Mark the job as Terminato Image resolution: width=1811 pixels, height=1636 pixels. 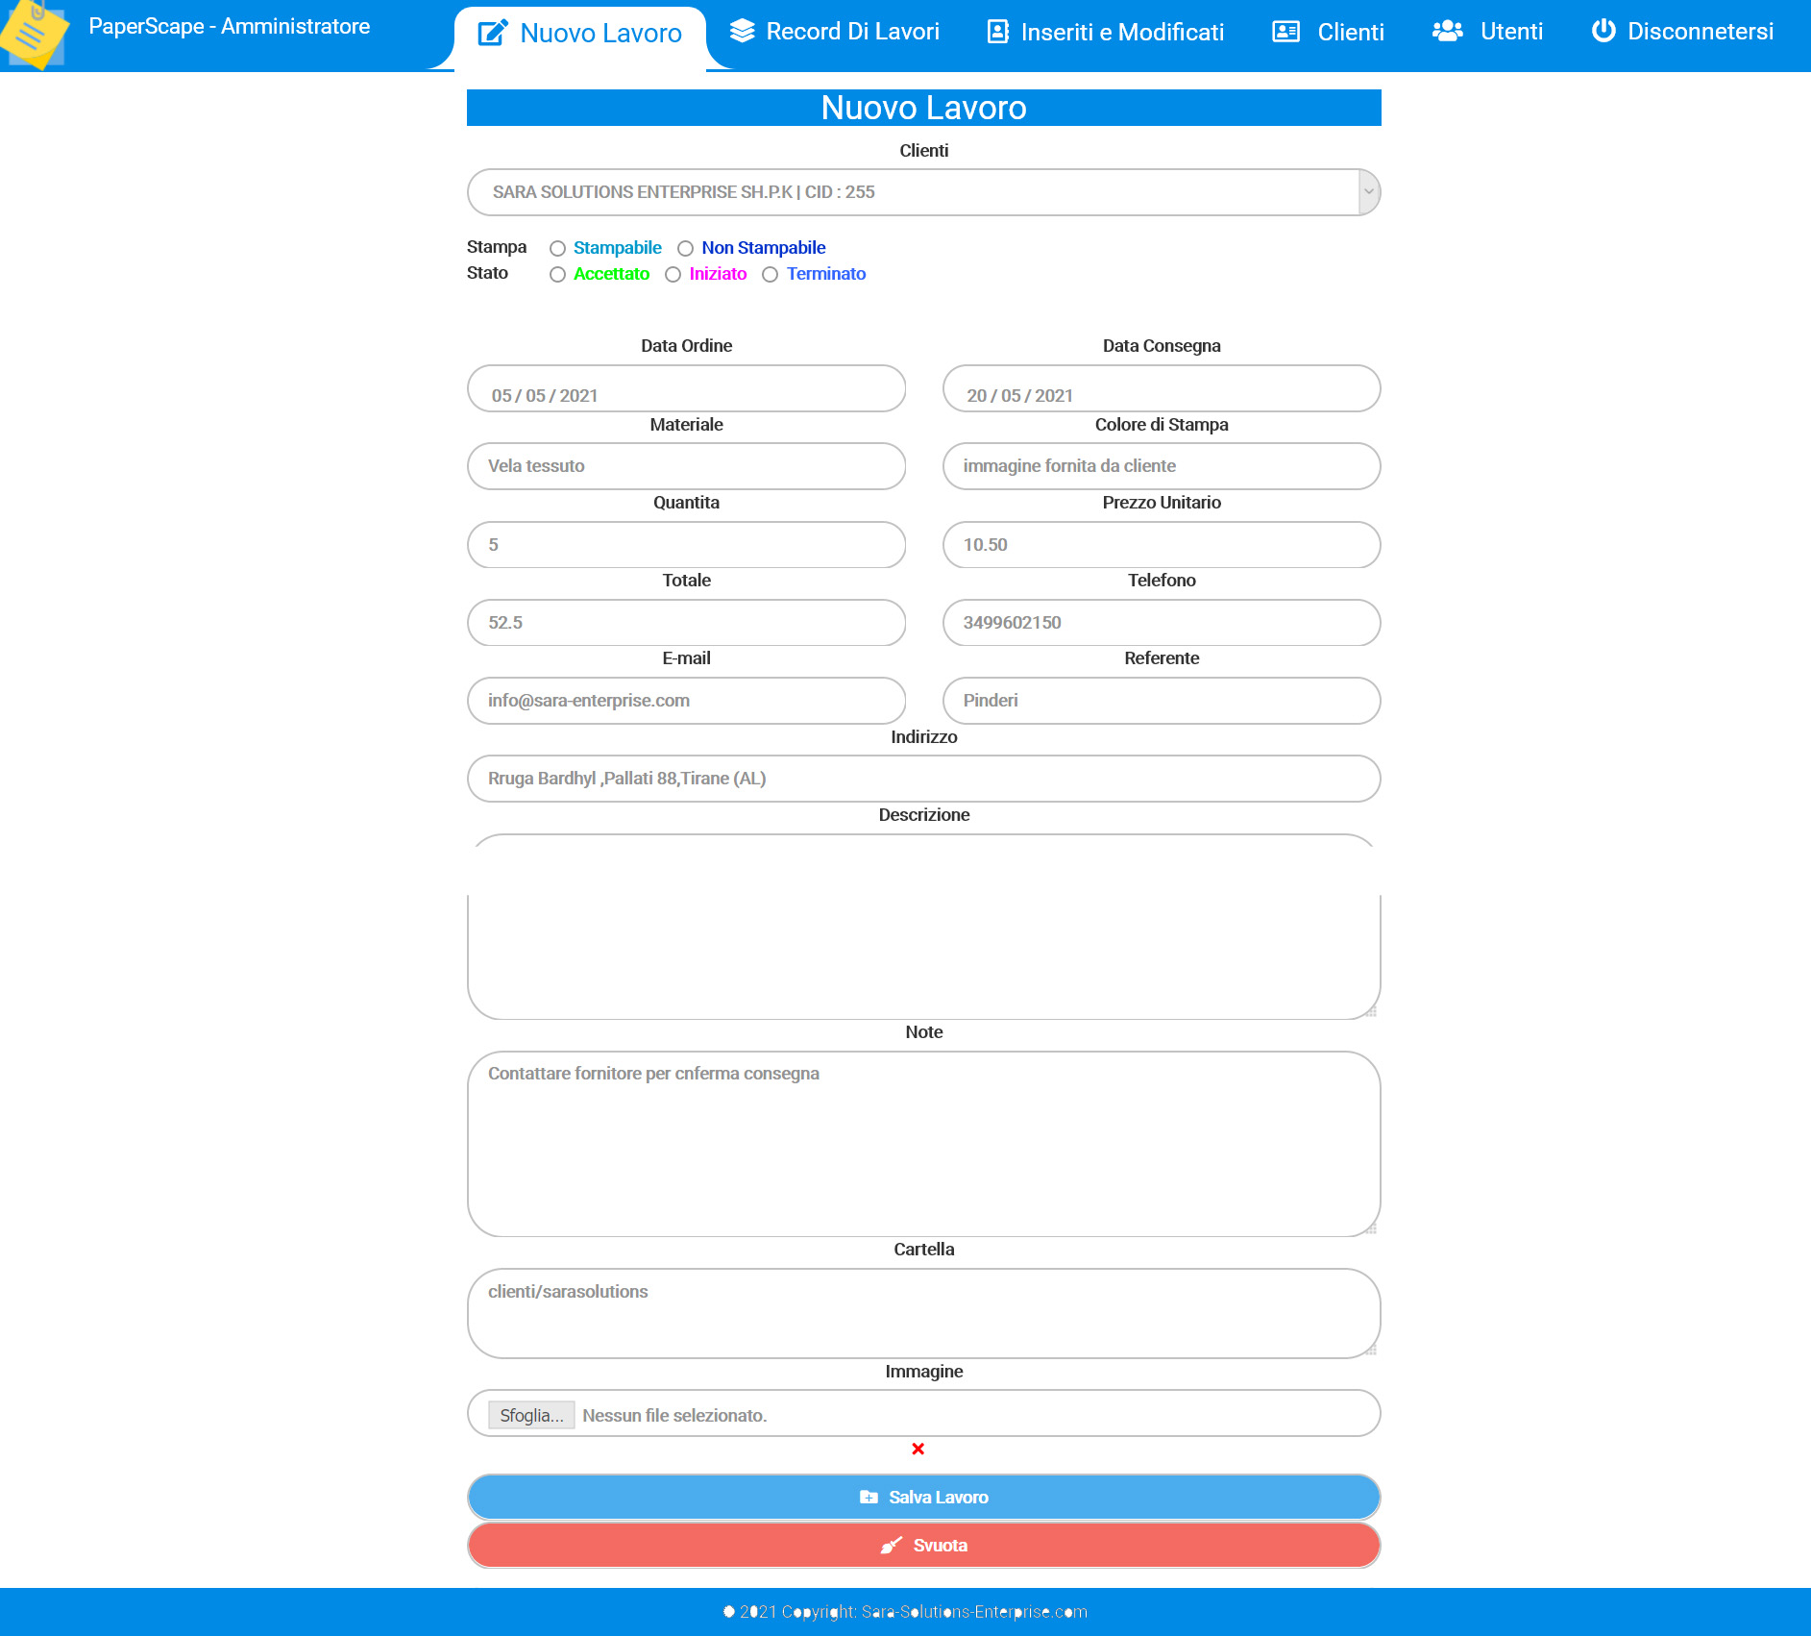tap(770, 275)
